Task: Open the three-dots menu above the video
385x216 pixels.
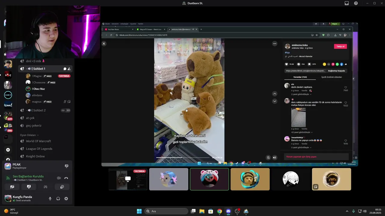Action: tap(275, 43)
